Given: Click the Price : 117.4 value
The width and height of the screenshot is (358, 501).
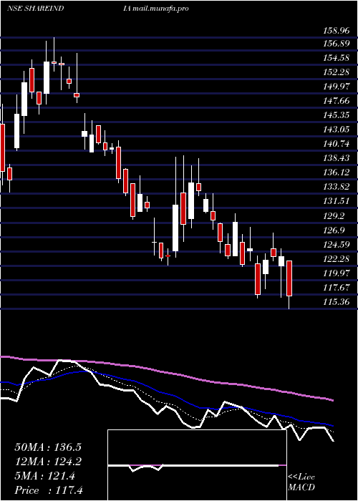Looking at the screenshot, I should pos(49,490).
